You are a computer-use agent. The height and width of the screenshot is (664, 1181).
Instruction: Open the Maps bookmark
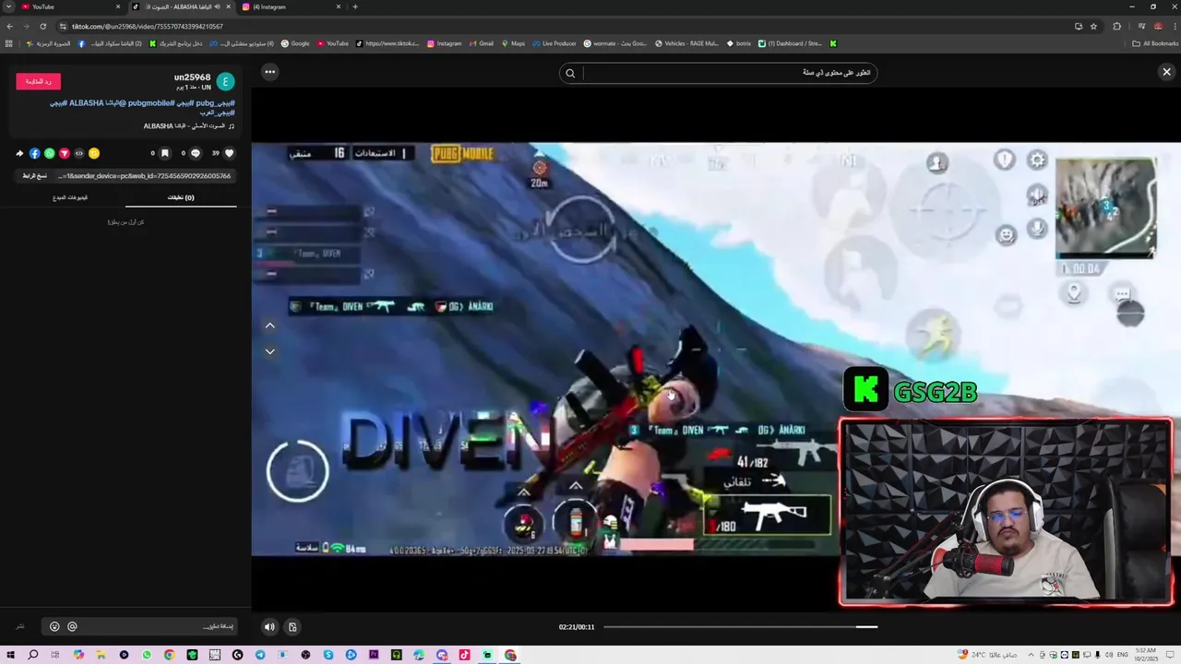(513, 43)
